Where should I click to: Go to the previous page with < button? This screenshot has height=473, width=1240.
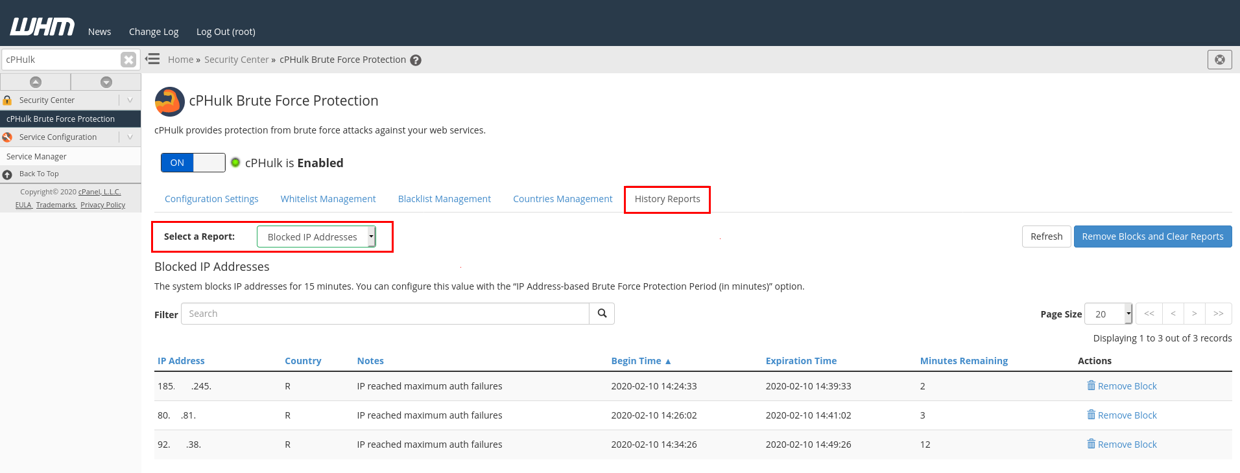(x=1173, y=314)
